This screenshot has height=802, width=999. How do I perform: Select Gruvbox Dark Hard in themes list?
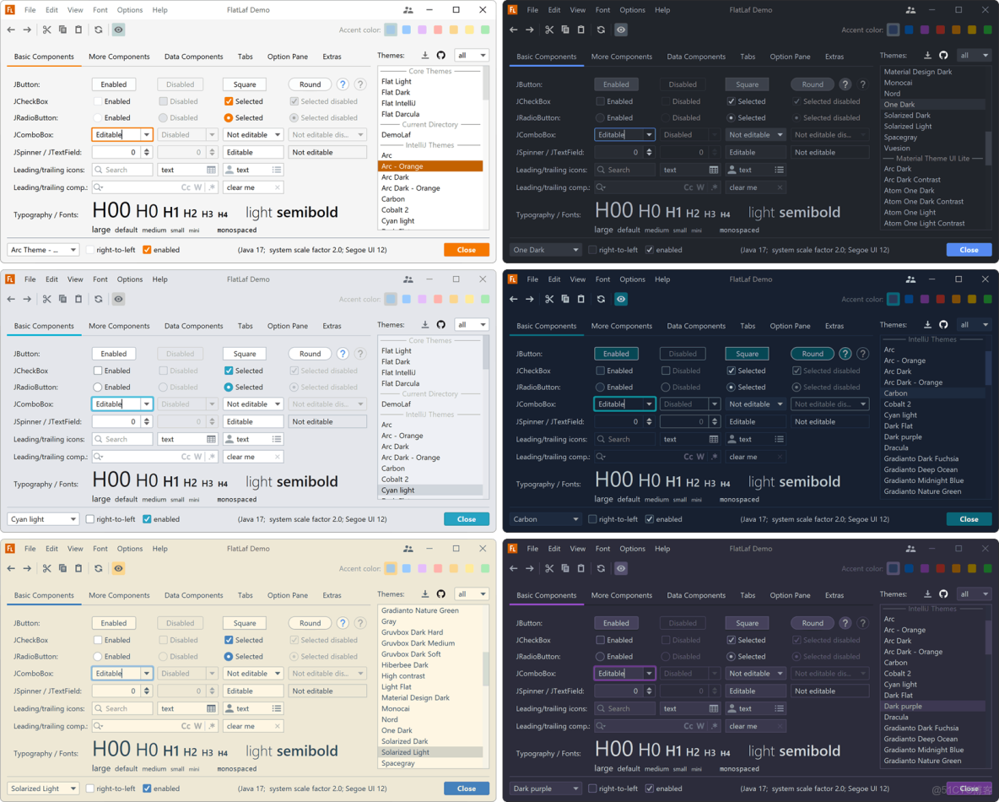point(413,632)
